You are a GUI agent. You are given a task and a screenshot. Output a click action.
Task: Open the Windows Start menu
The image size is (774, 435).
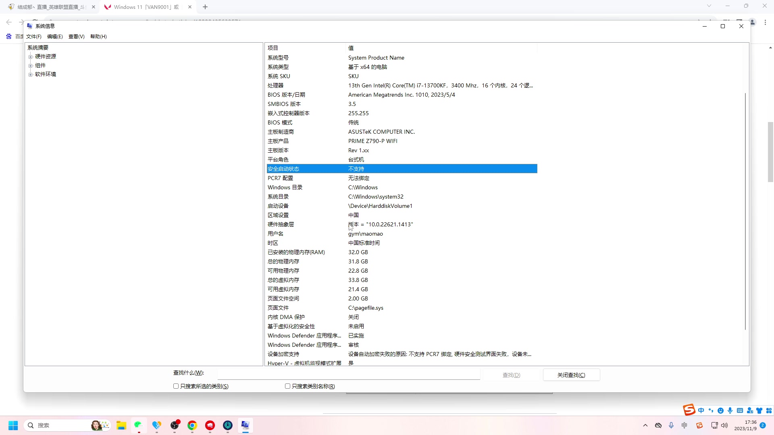[x=13, y=425]
